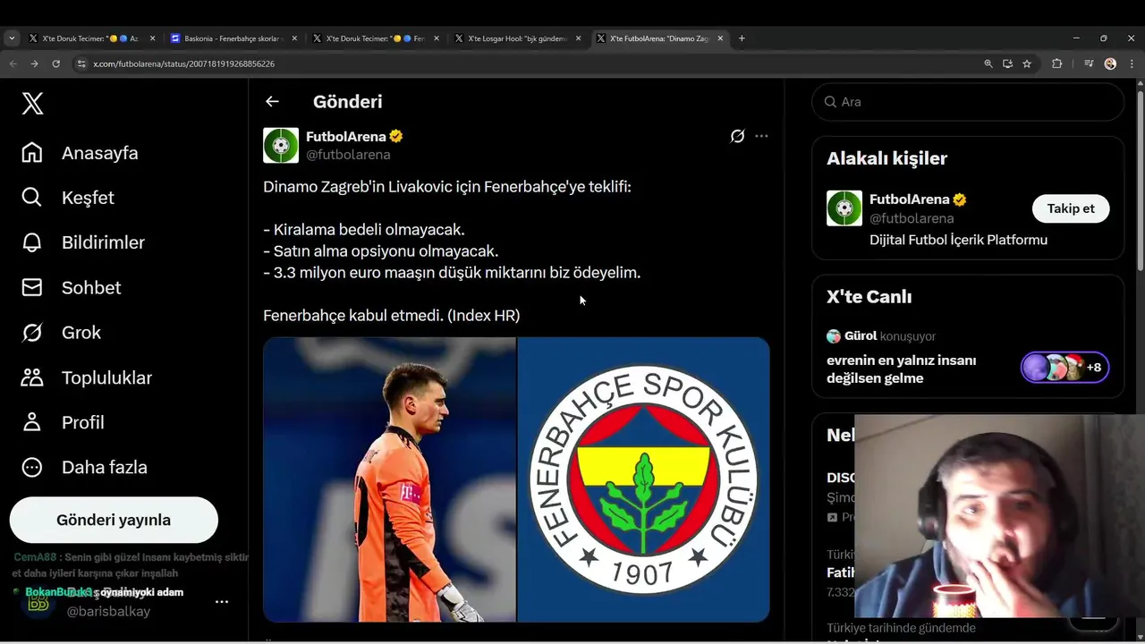
Task: Reload the page
Action: tap(55, 64)
